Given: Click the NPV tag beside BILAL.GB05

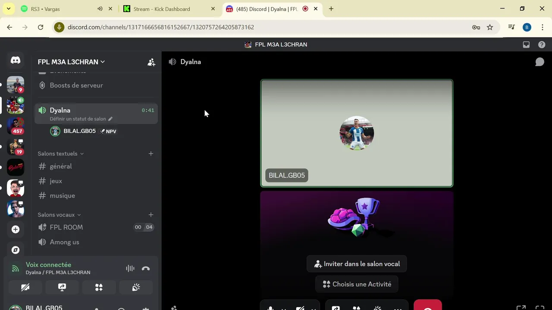Looking at the screenshot, I should [x=108, y=131].
